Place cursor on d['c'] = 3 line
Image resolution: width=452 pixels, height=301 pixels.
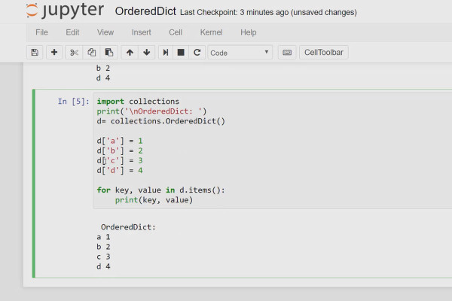120,160
